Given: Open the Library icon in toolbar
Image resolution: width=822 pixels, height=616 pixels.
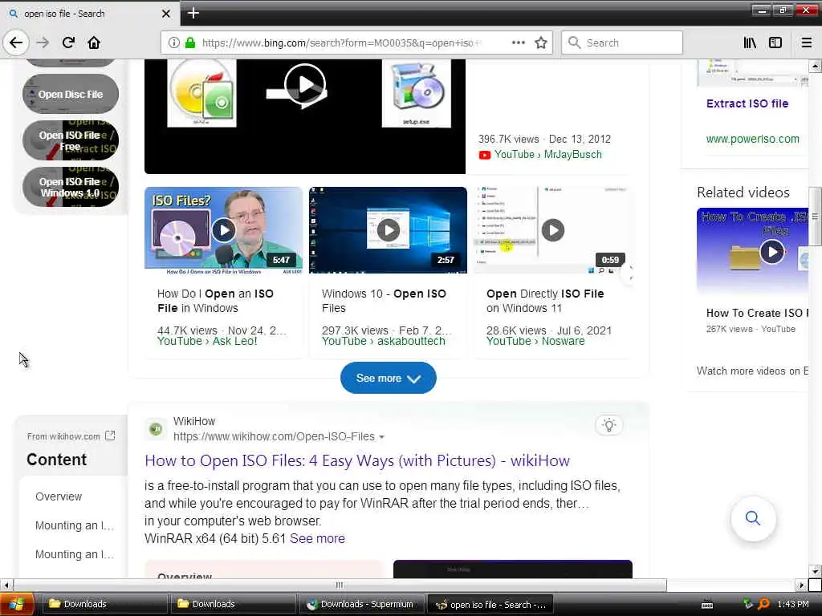Looking at the screenshot, I should [x=750, y=43].
